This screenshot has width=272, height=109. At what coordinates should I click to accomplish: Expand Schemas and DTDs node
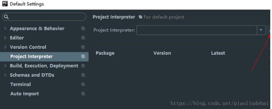[x=5, y=75]
